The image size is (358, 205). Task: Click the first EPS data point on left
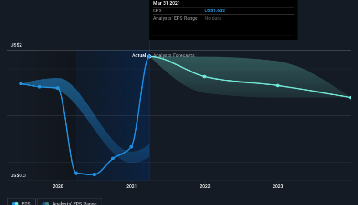tap(21, 83)
